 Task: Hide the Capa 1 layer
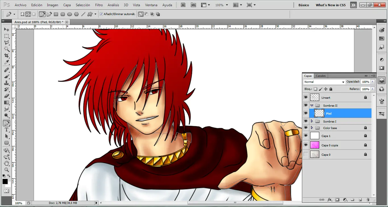tap(306, 136)
